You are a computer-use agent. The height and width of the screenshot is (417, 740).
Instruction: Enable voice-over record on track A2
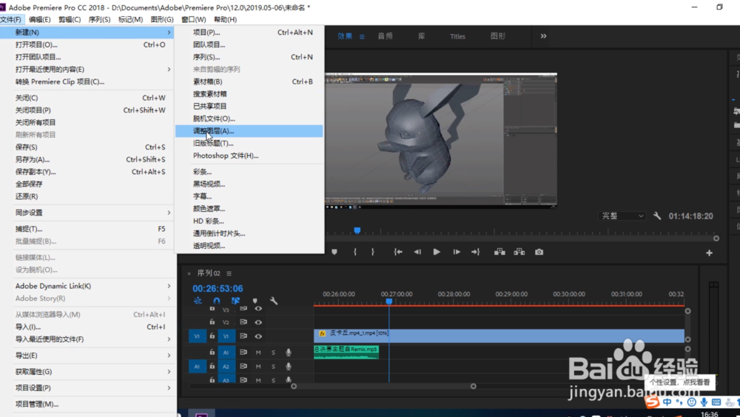(x=289, y=367)
